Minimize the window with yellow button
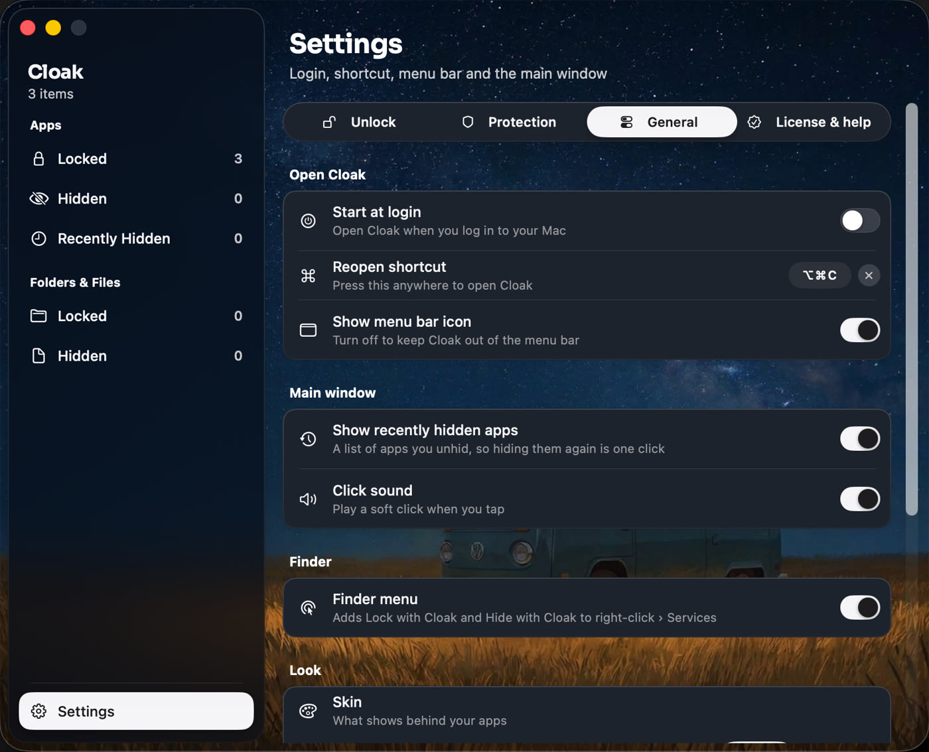Screen dimensions: 929x752 53,27
